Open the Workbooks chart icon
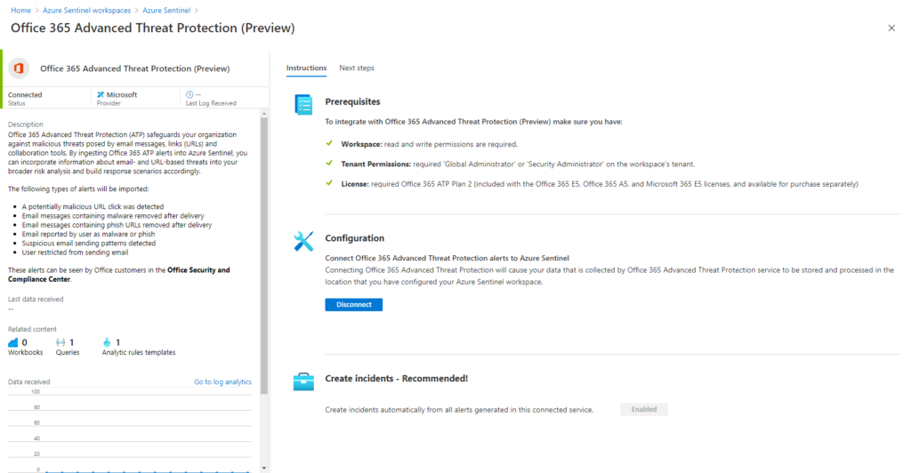911x473 pixels. click(x=13, y=342)
